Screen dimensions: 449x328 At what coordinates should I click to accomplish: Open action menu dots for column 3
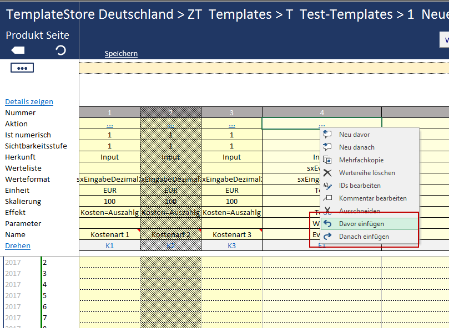click(231, 124)
